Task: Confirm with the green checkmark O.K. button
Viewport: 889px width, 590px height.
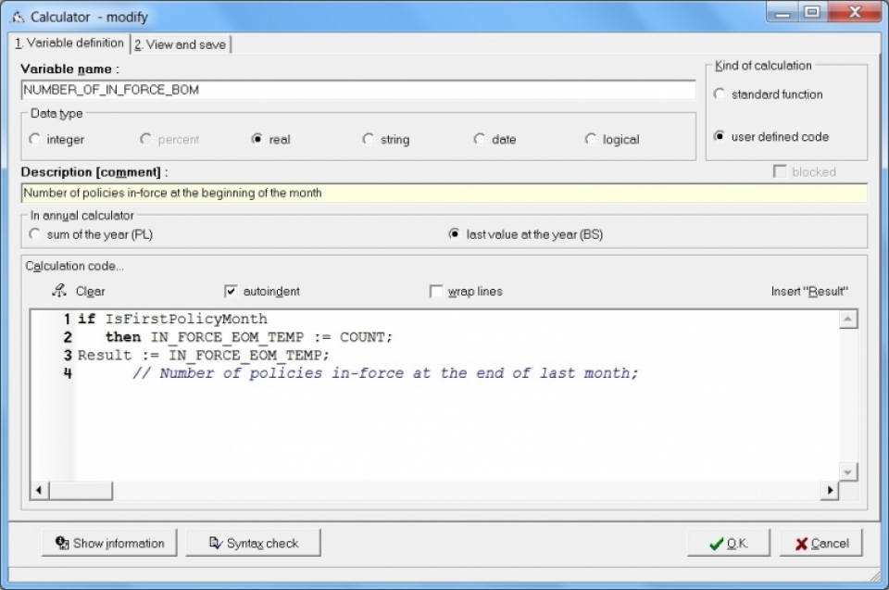Action: (x=729, y=544)
